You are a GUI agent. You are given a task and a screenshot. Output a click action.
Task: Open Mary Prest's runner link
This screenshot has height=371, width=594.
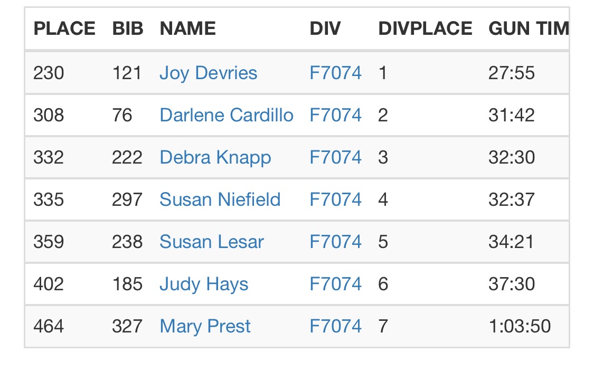click(x=205, y=326)
